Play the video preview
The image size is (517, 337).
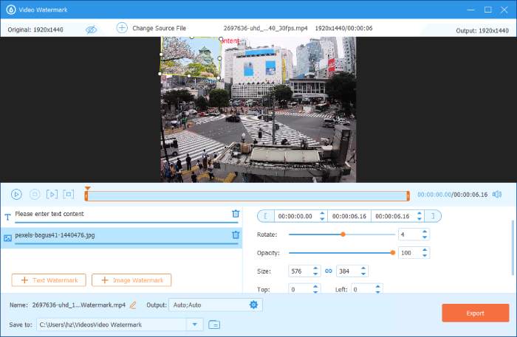[x=16, y=195]
